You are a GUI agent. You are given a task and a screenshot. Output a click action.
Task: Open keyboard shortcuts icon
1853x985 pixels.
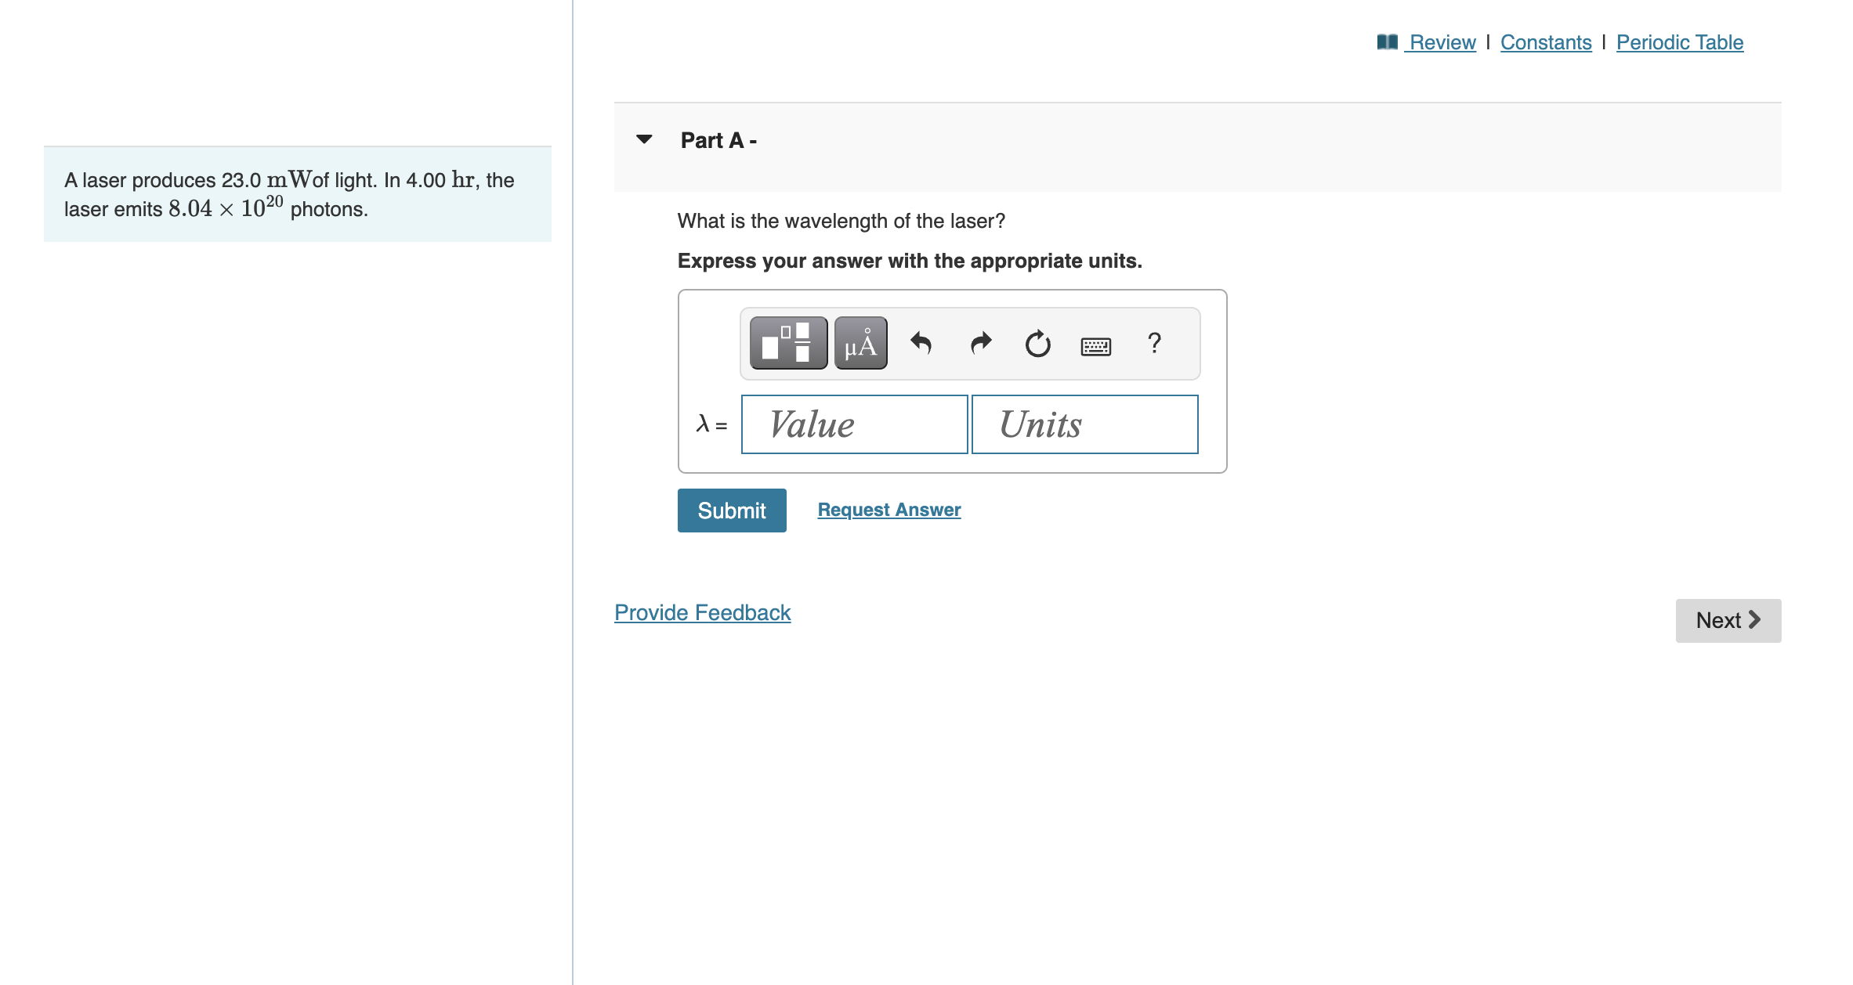(1095, 345)
